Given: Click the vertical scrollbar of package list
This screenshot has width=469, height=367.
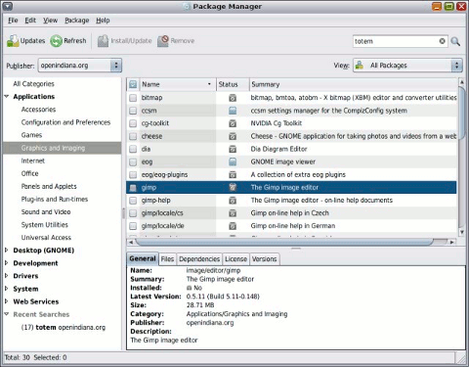Looking at the screenshot, I should (x=461, y=113).
